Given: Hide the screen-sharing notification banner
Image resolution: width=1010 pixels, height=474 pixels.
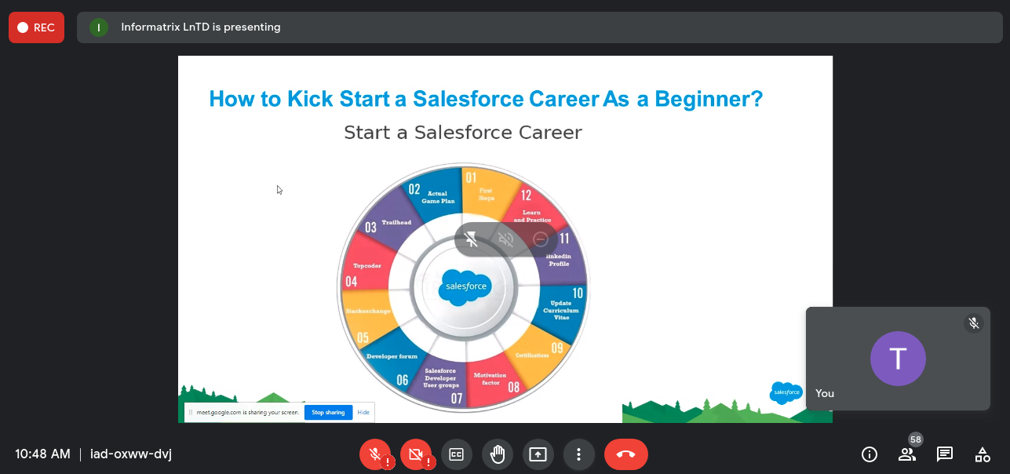Looking at the screenshot, I should coord(363,412).
